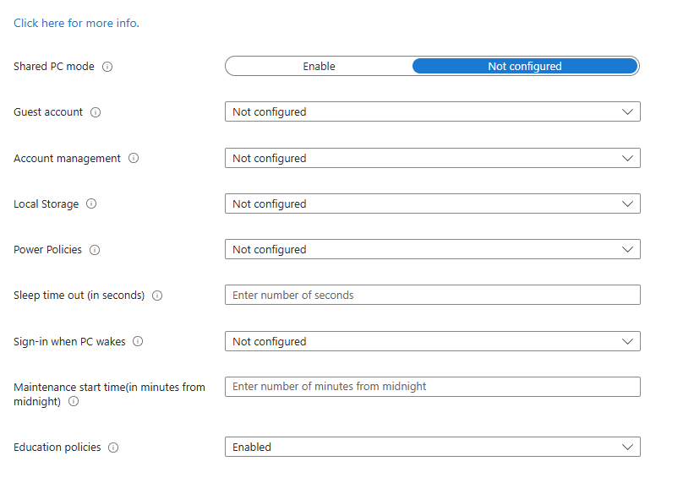The width and height of the screenshot is (694, 483).
Task: Select the 'Power Policies' label text
Action: point(48,249)
